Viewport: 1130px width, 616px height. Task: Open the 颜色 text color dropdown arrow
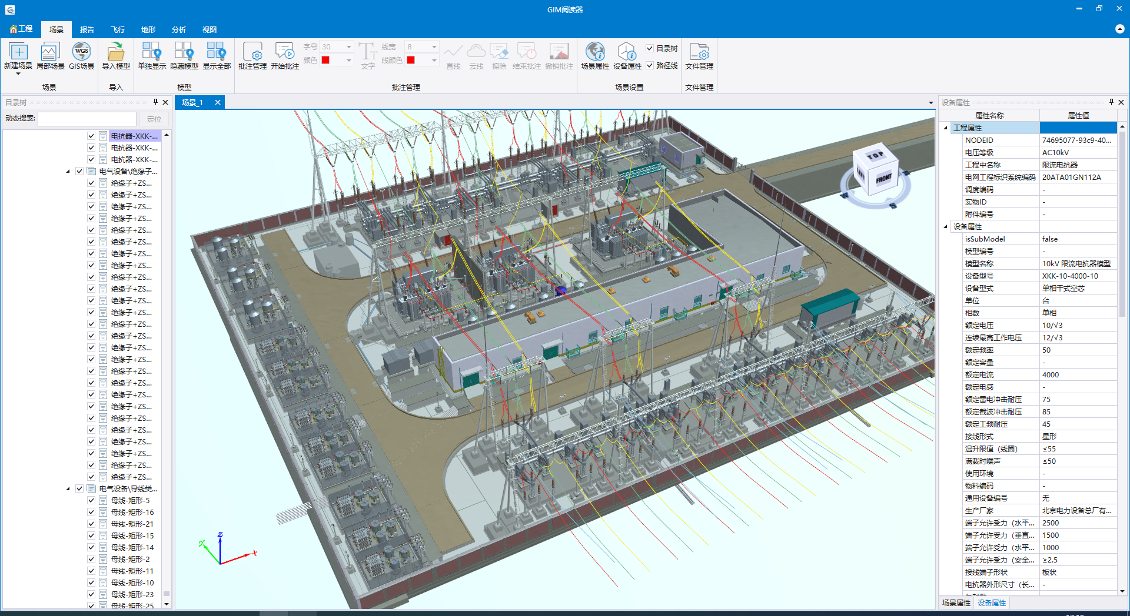(x=348, y=60)
